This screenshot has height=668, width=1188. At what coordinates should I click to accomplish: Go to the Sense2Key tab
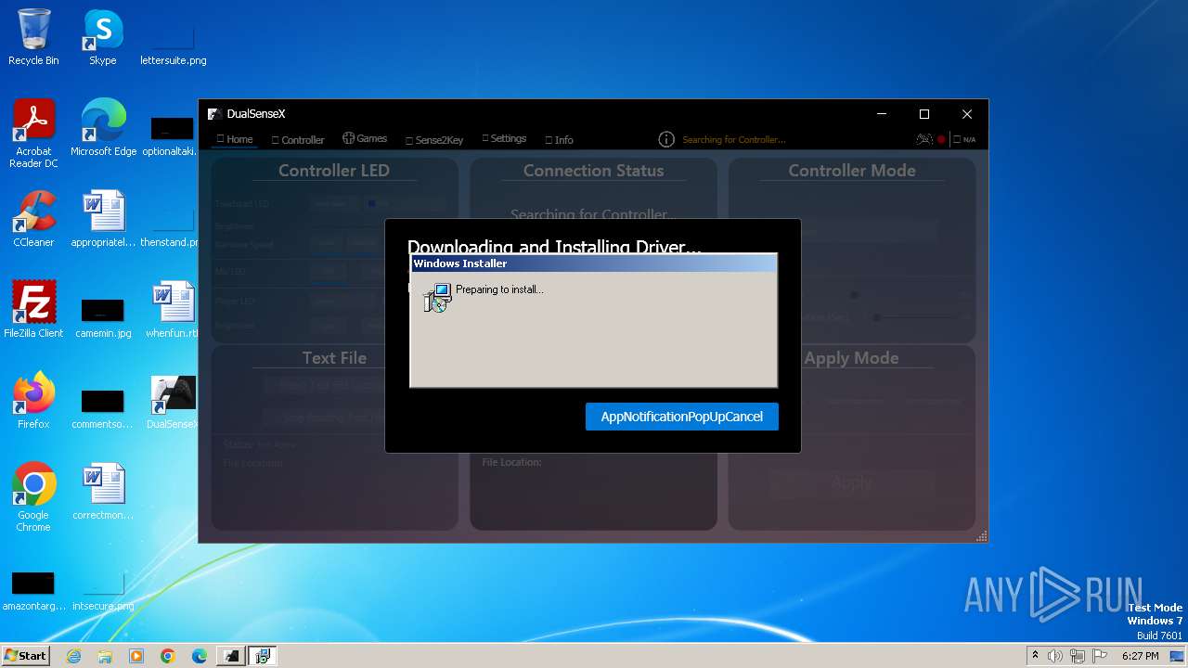[x=434, y=140]
